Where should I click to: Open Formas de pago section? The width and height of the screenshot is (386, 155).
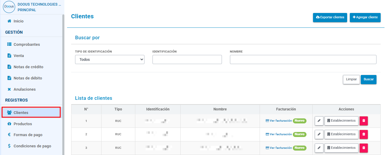[x=25, y=135]
